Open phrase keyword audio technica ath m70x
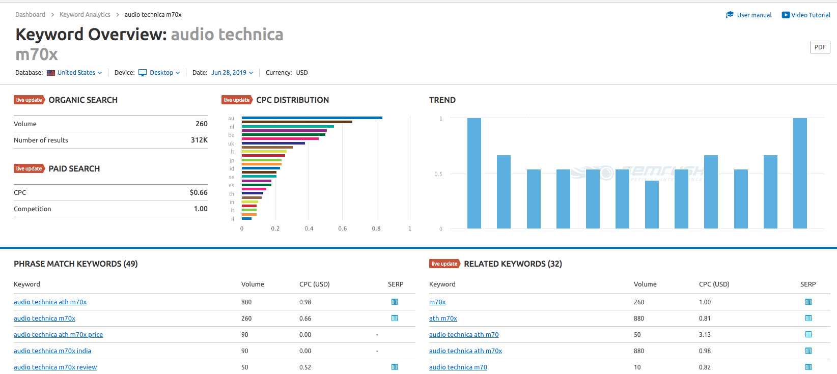The width and height of the screenshot is (837, 374). [x=50, y=302]
